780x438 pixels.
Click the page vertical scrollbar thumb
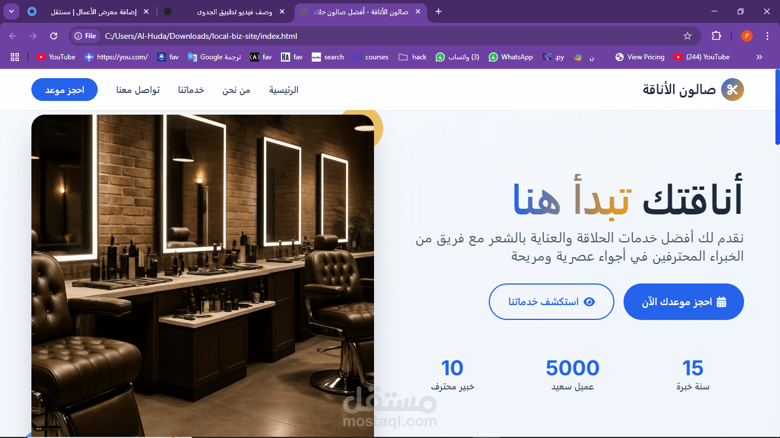click(x=777, y=107)
